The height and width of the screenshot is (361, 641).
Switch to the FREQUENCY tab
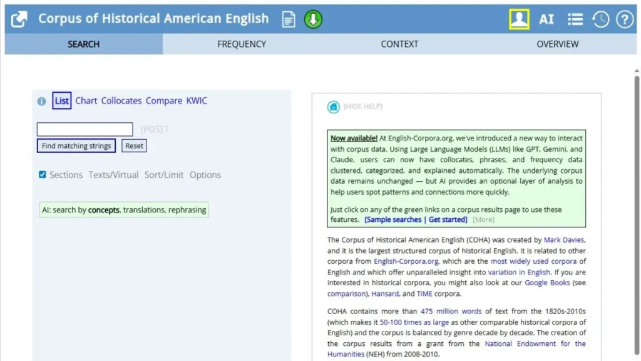[x=242, y=44]
